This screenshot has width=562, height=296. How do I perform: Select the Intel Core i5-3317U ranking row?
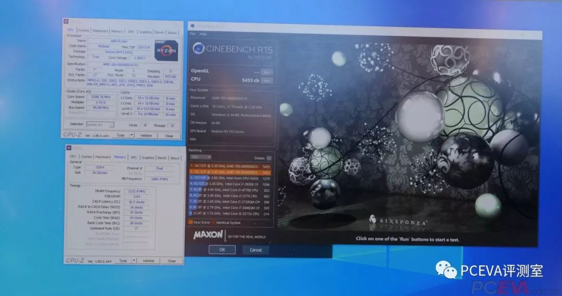click(x=230, y=214)
